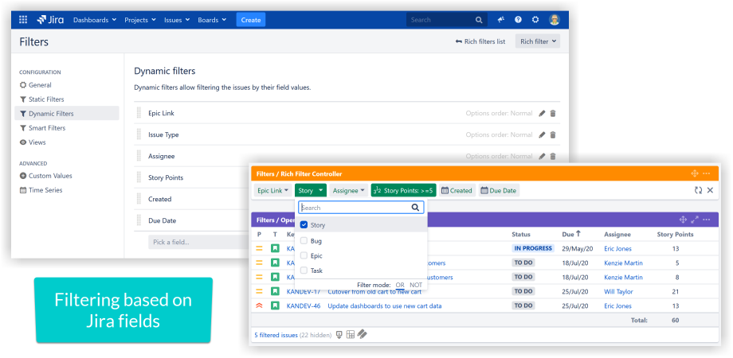Delete the Issue Type dynamic filter

(553, 135)
